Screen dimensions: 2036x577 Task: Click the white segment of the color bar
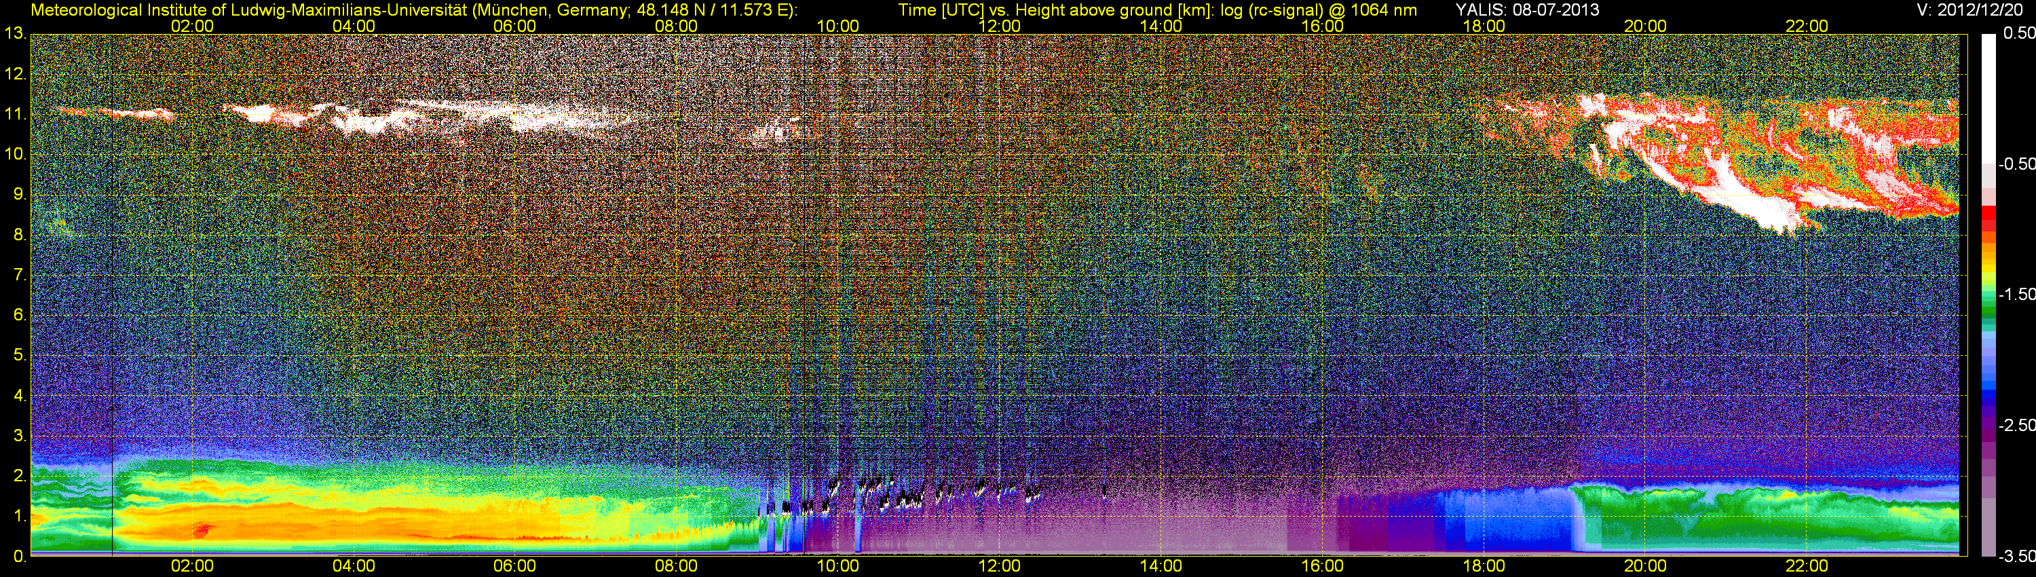tap(1988, 99)
